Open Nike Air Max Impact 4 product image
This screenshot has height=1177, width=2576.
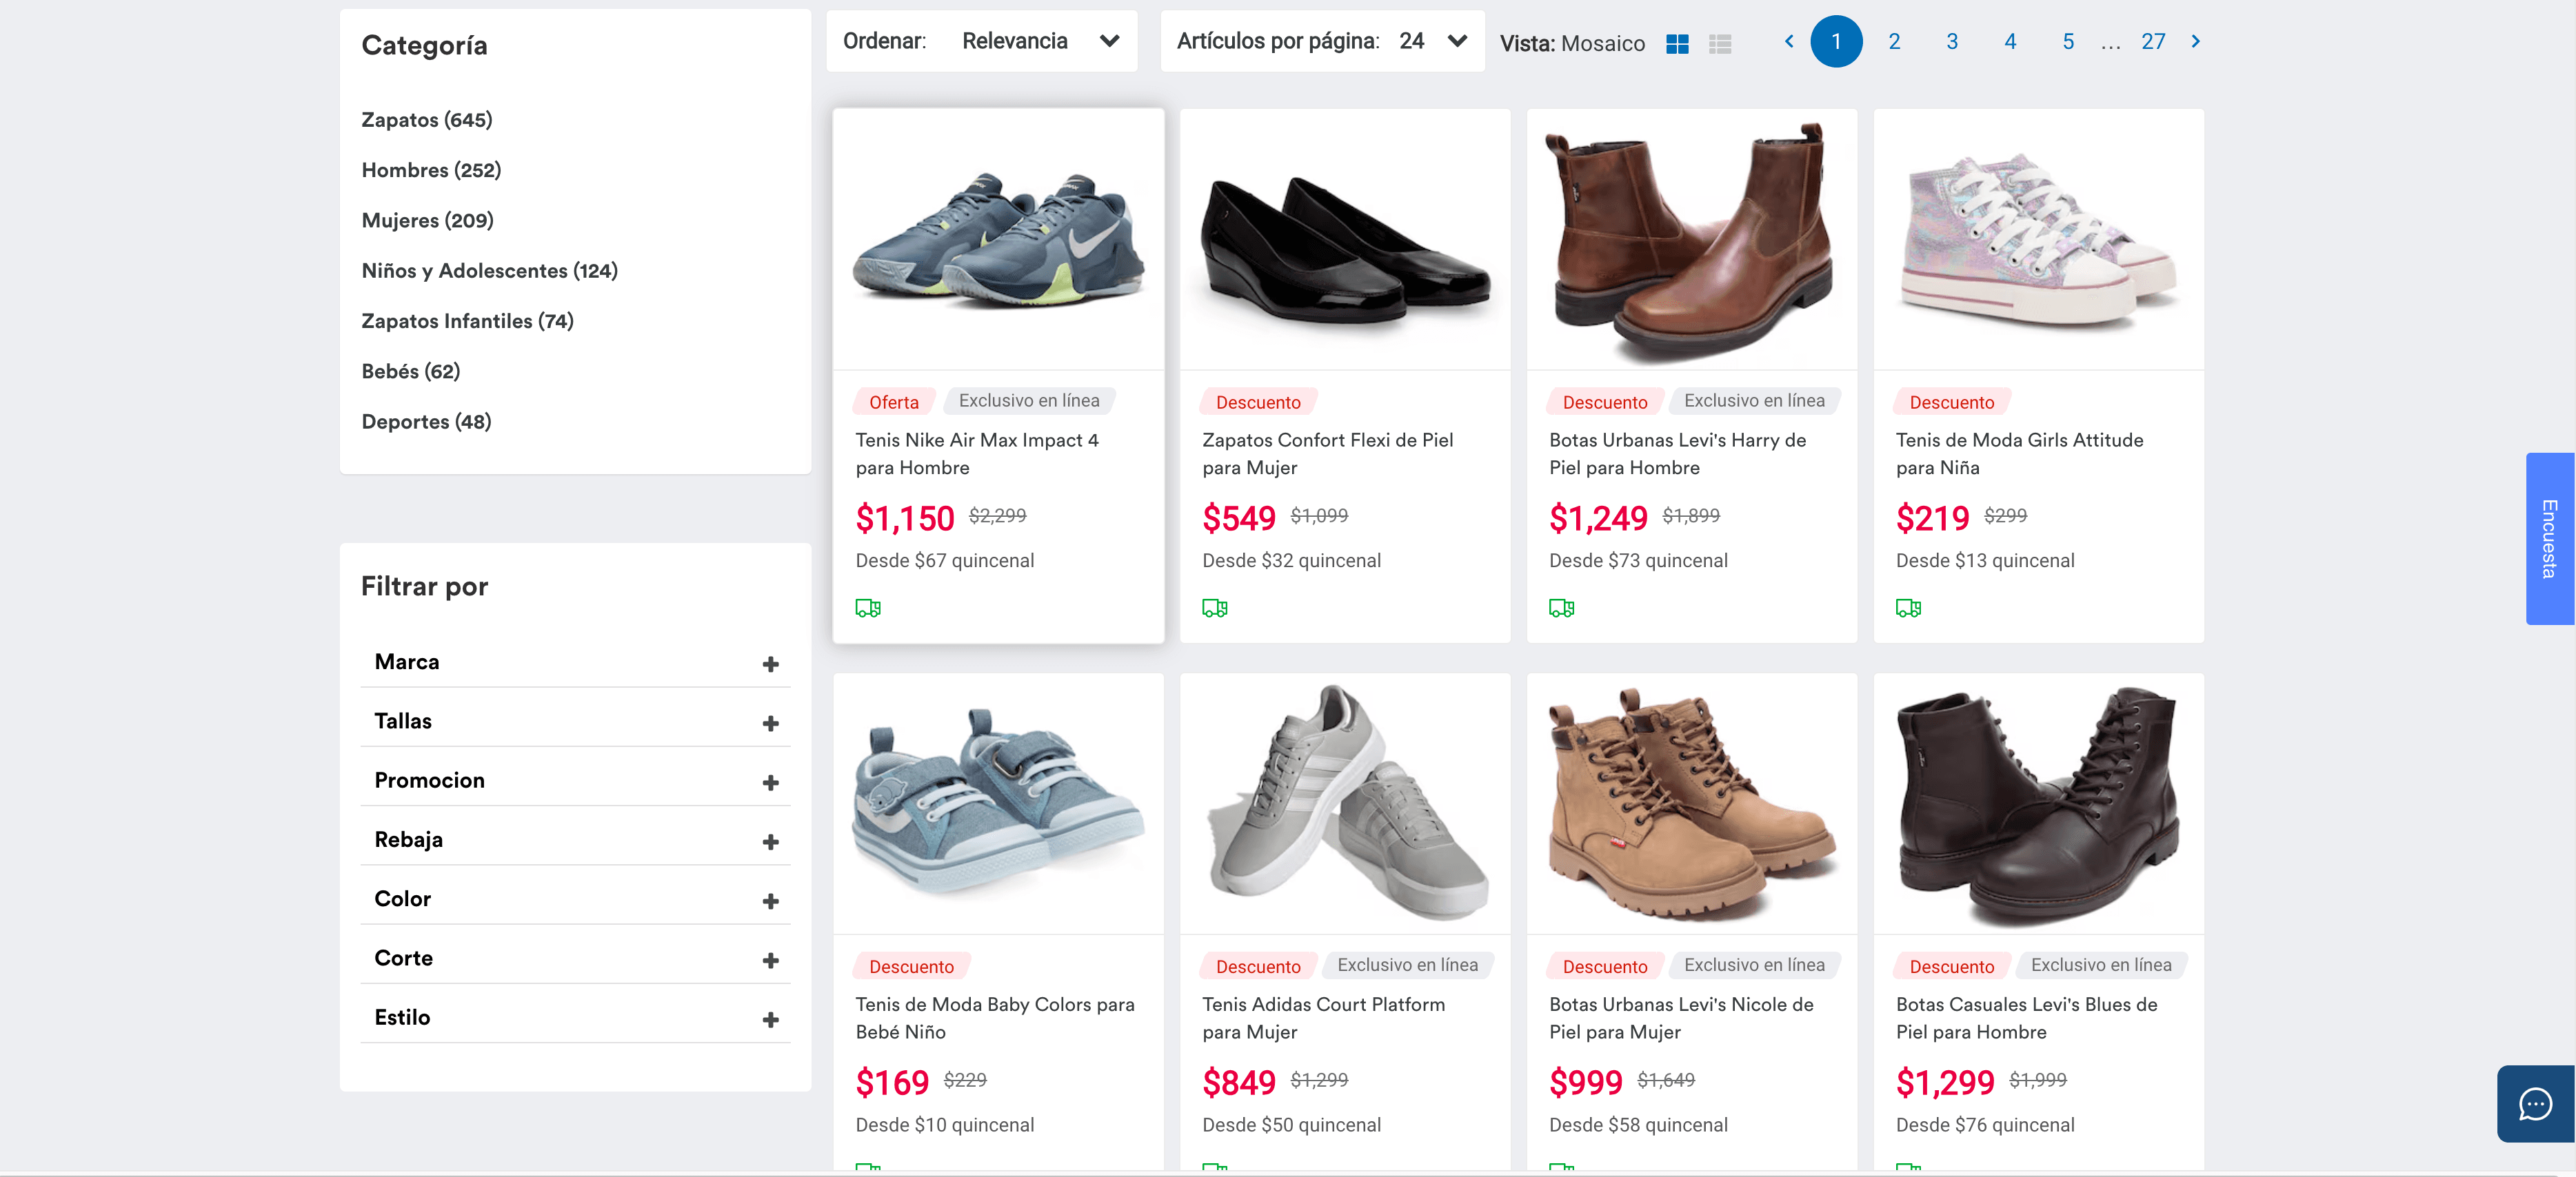pyautogui.click(x=999, y=240)
